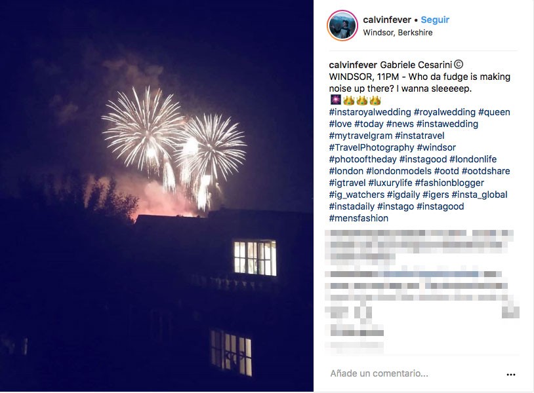Select the #photooftheday hashtag

point(363,159)
